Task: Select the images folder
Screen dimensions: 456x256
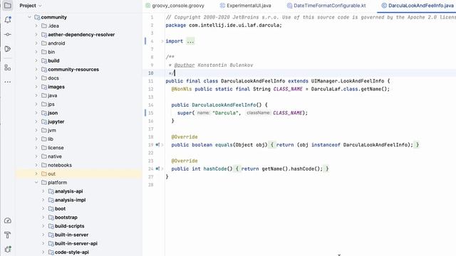Action: tap(56, 87)
